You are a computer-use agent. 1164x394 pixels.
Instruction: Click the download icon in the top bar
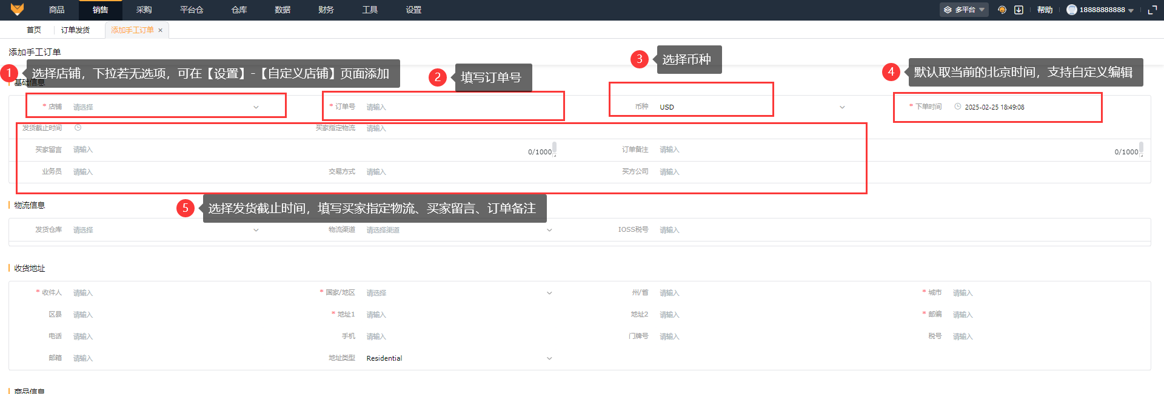[1019, 10]
